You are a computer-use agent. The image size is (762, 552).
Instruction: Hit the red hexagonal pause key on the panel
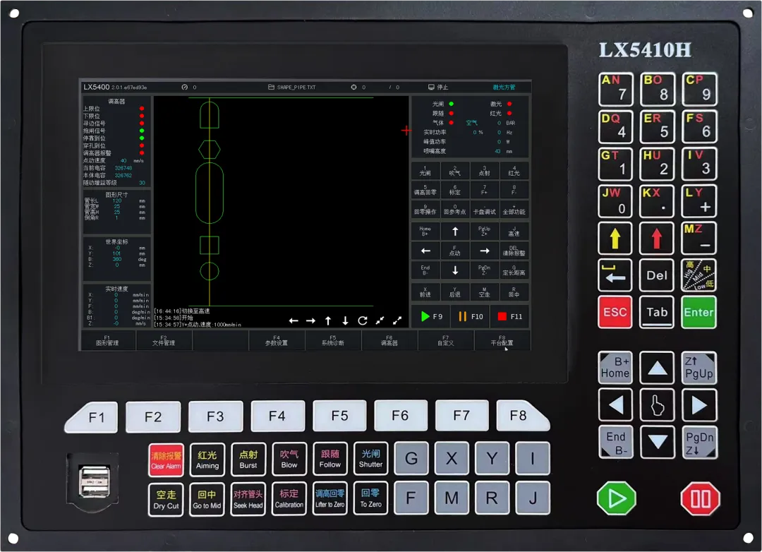(x=701, y=498)
